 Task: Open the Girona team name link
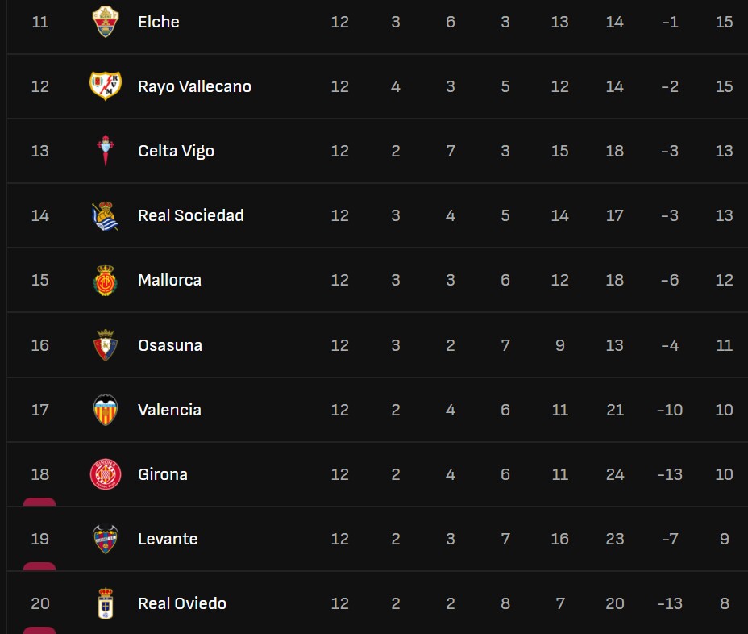point(163,474)
